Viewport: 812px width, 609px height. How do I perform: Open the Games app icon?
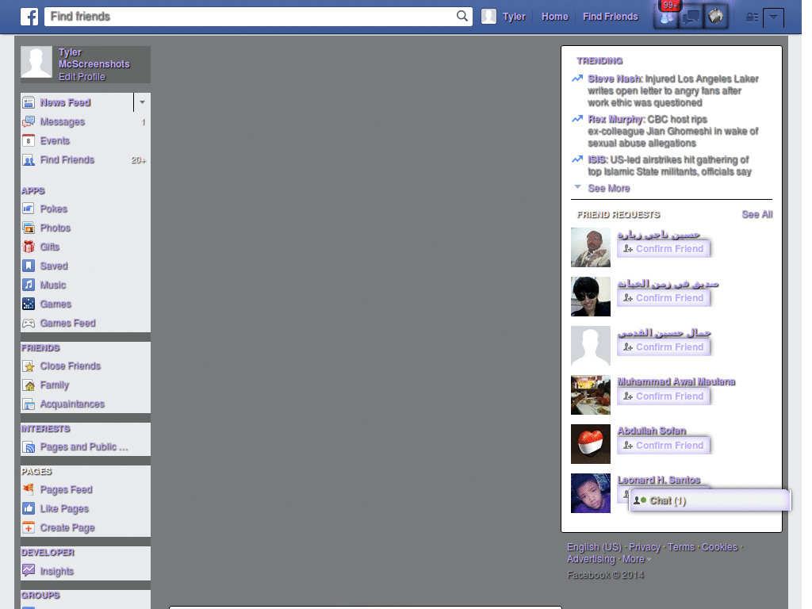29,304
